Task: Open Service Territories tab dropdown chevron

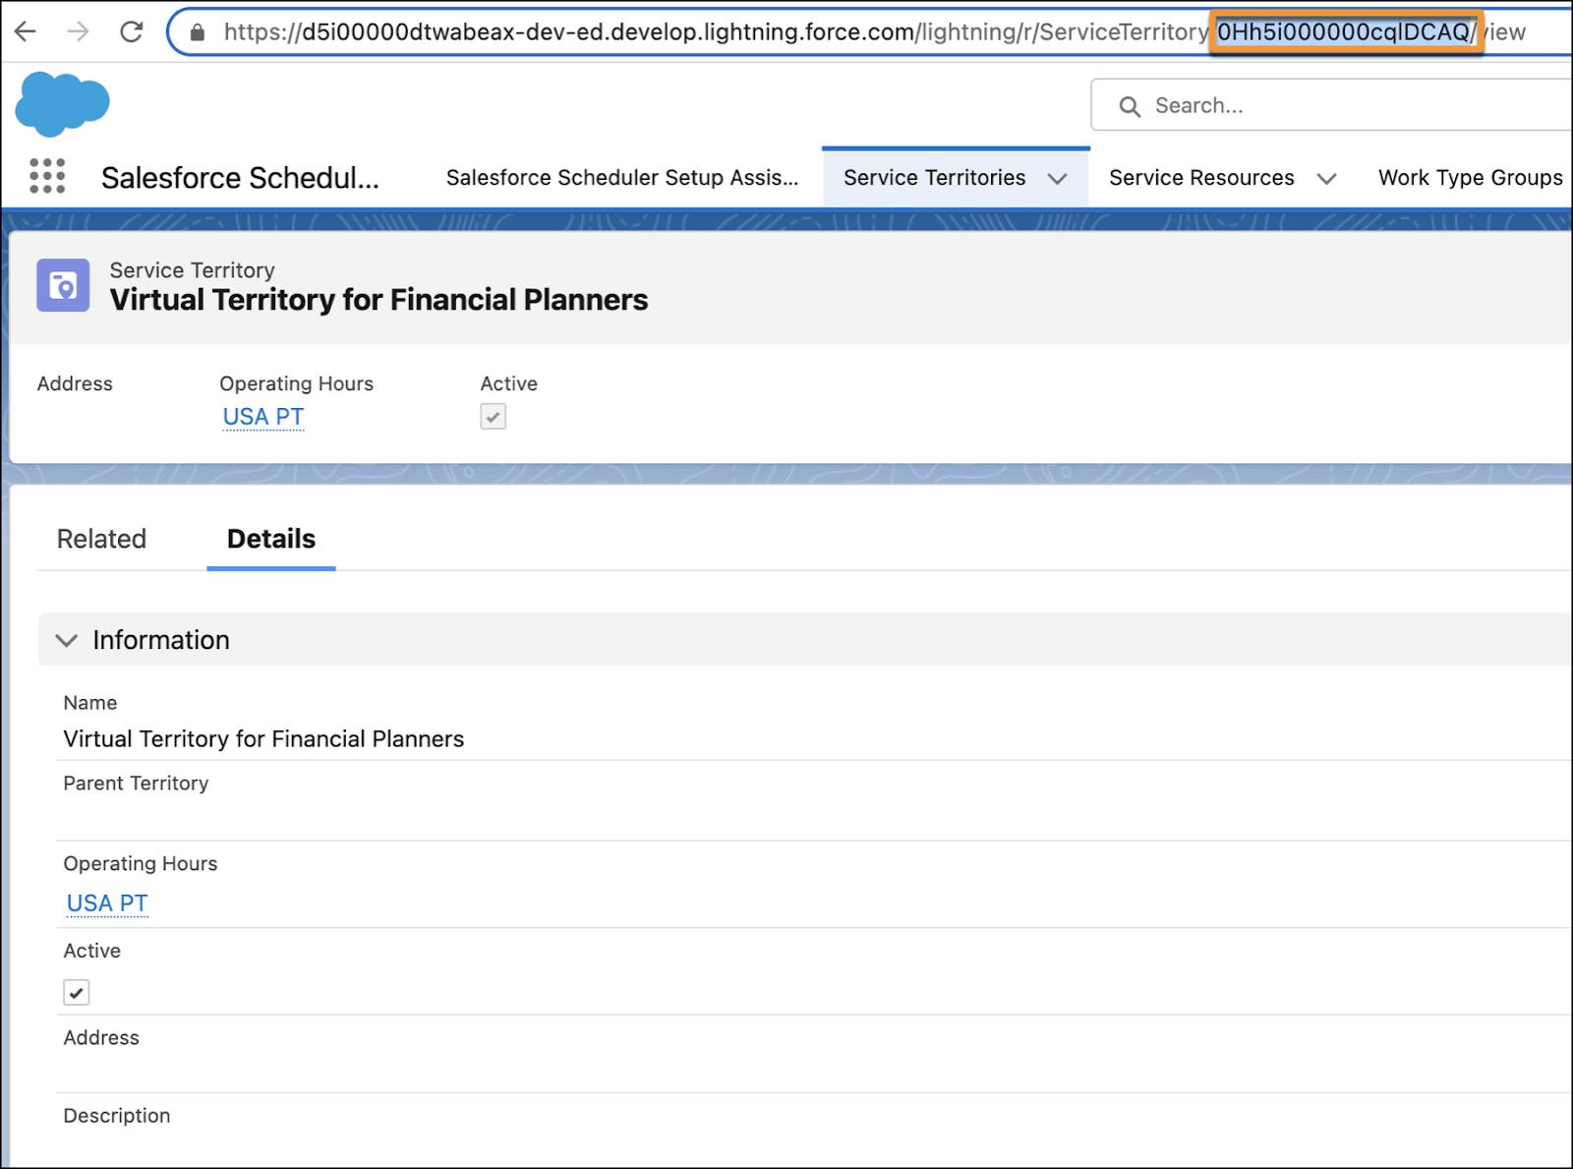Action: coord(1057,178)
